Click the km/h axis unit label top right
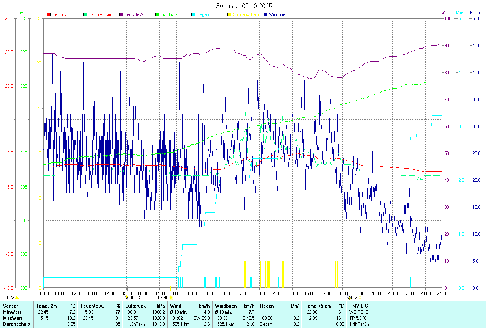 (x=475, y=13)
